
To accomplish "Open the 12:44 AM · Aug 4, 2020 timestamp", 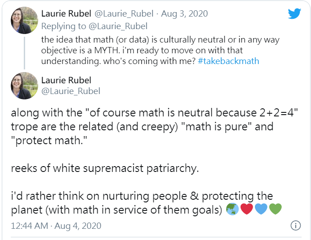I will (x=56, y=226).
